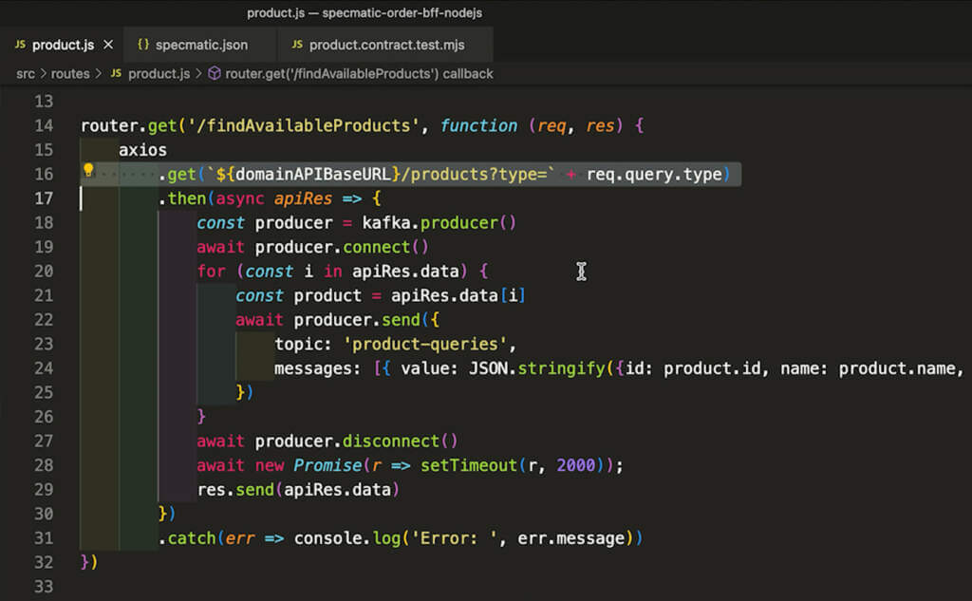Click the lightbulb code action icon
Image resolution: width=972 pixels, height=601 pixels.
tap(88, 172)
